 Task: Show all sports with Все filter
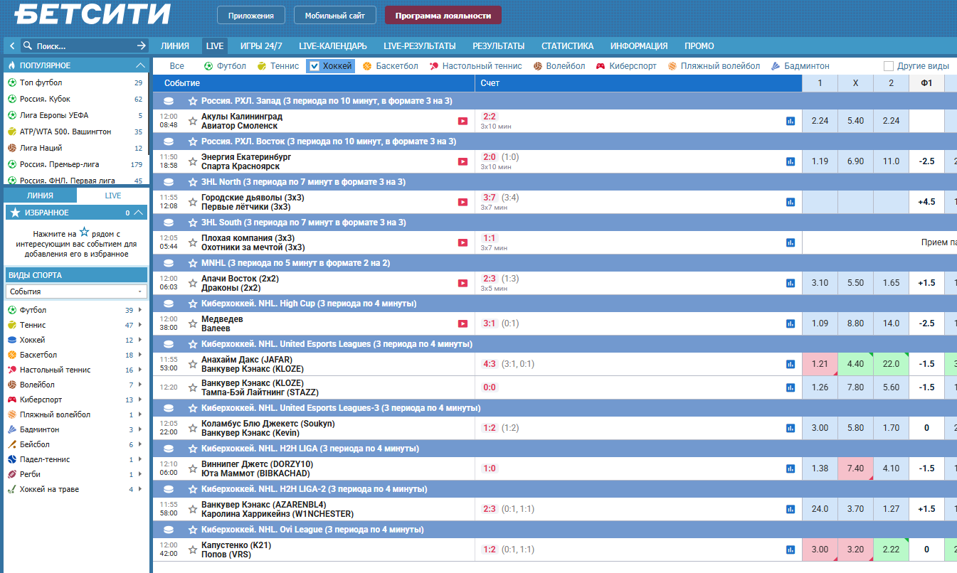177,66
